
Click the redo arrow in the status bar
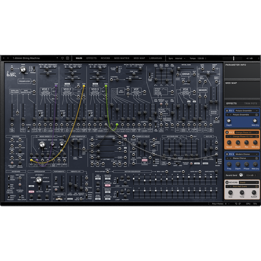click(240, 204)
